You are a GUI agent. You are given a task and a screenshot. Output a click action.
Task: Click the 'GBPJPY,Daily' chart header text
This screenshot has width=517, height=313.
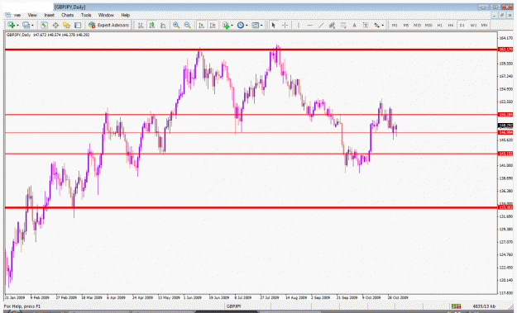click(18, 35)
